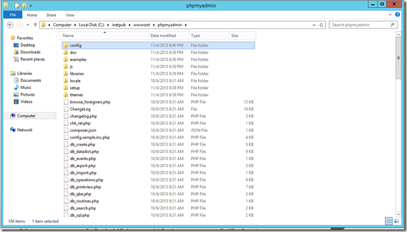Click the Search phpmyadmin box
The image size is (407, 232).
363,25
